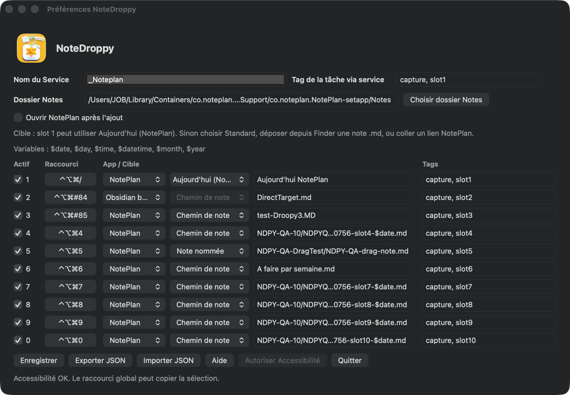Open Chemin de note dropdown in slot 4
Image resolution: width=570 pixels, height=395 pixels.
coord(210,233)
